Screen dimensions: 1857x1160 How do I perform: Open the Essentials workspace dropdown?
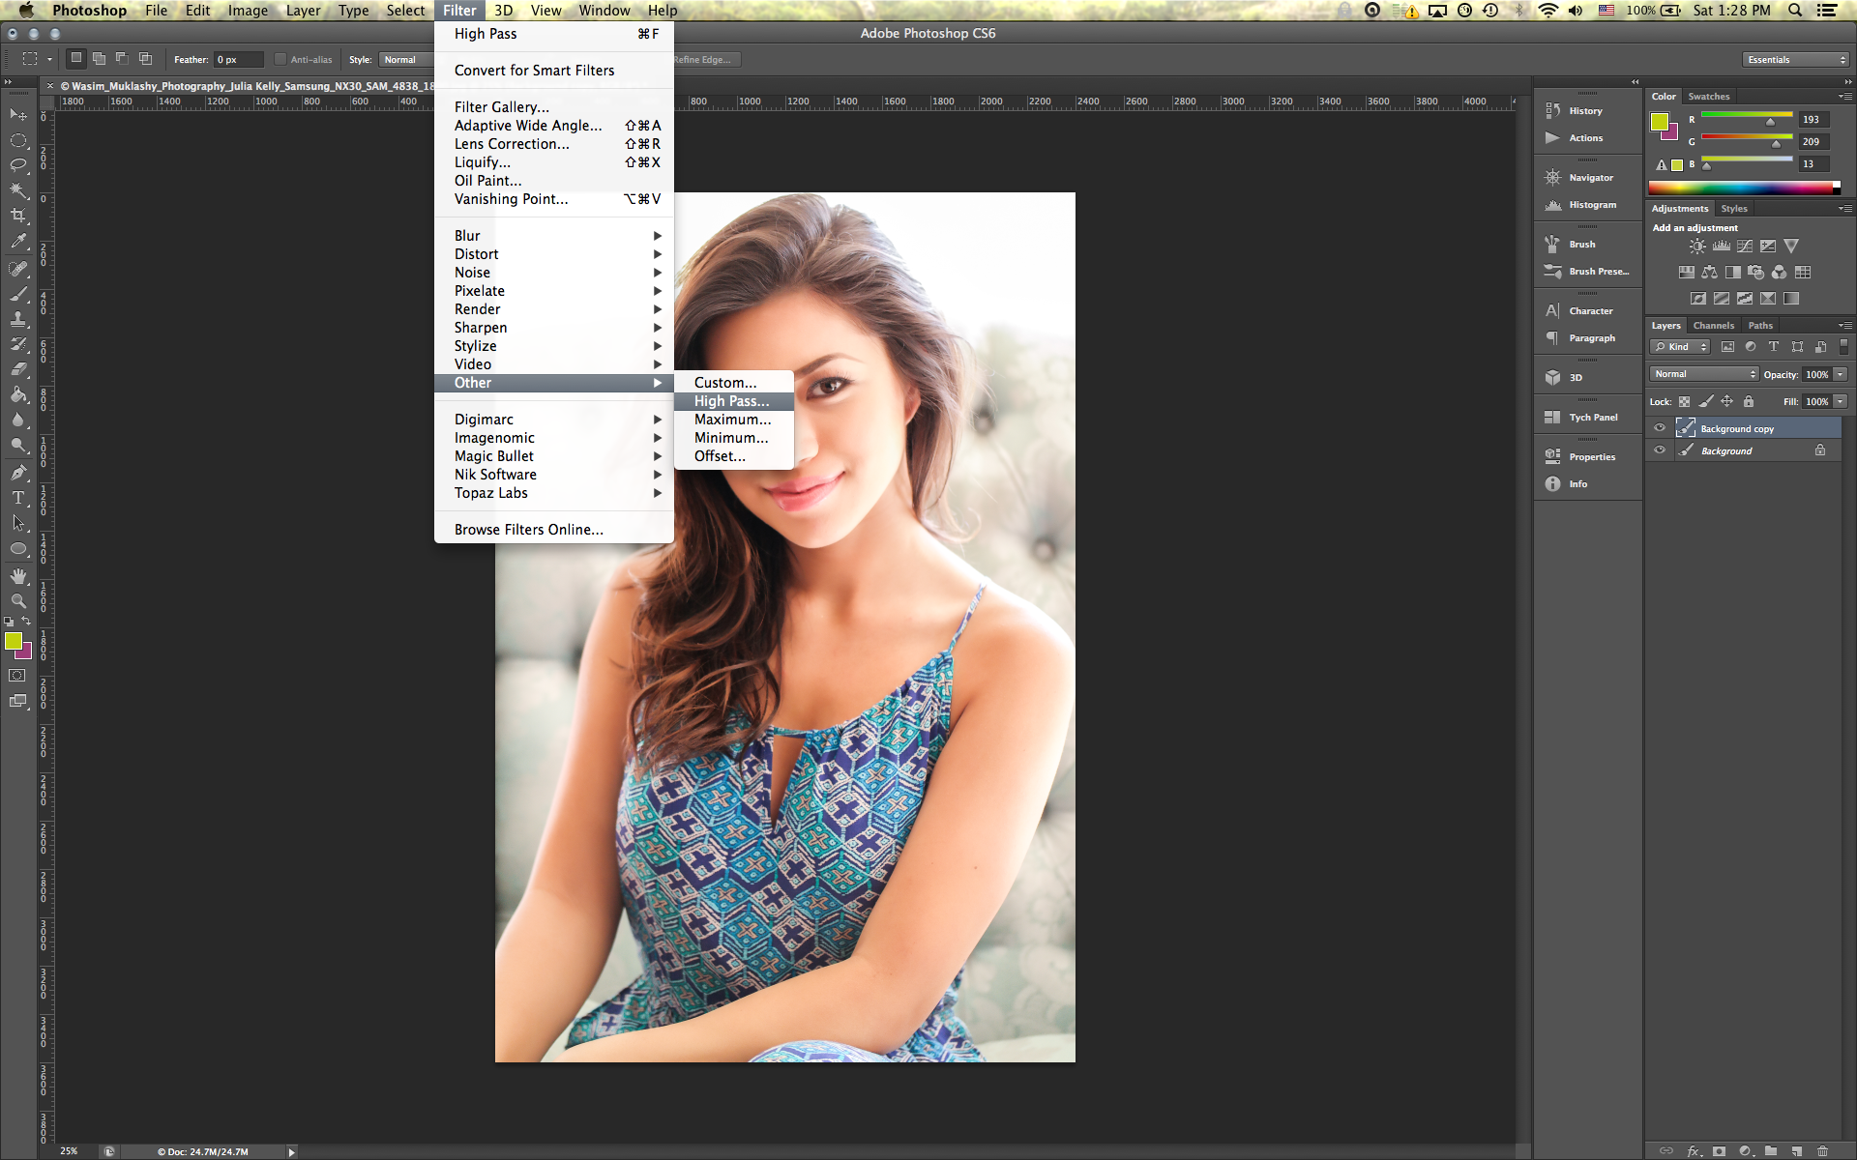tap(1796, 60)
